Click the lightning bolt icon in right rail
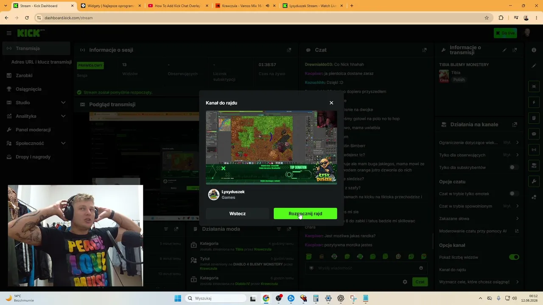 click(x=534, y=103)
